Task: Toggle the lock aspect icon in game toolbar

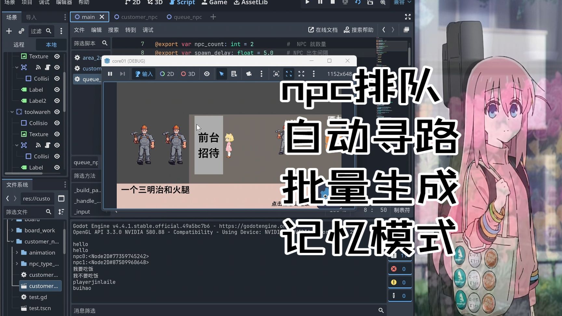Action: tap(276, 74)
